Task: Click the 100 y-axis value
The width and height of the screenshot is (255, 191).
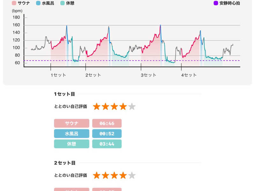Action: (16, 48)
